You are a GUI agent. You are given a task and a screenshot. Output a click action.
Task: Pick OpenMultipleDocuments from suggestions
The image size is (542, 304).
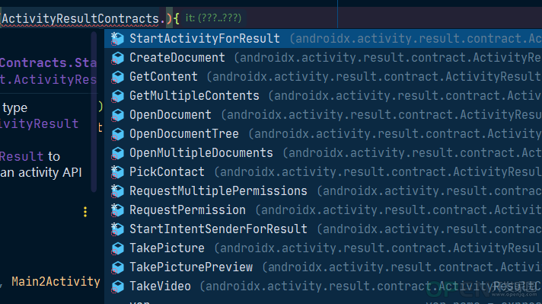coord(324,152)
